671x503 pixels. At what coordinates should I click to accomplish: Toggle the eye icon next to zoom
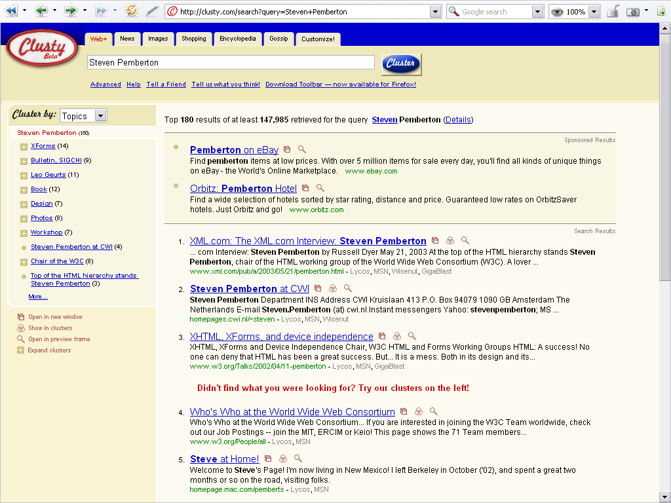tap(557, 12)
